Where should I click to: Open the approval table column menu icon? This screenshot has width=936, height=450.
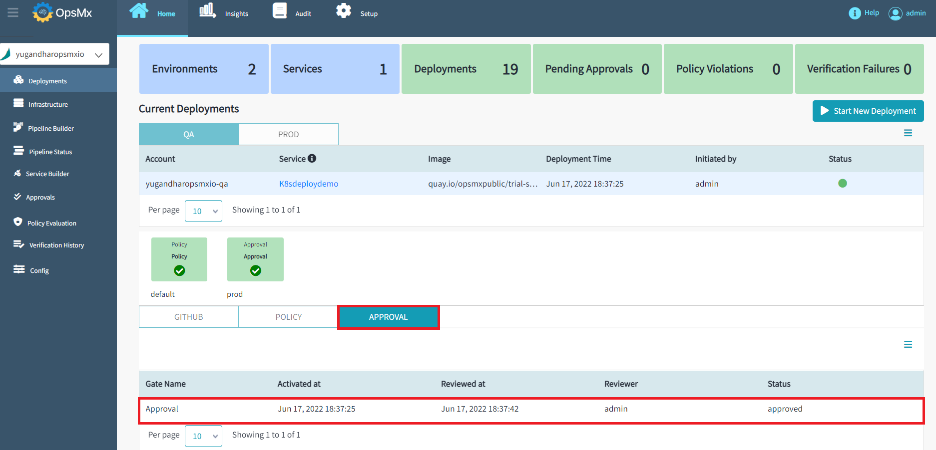pyautogui.click(x=908, y=345)
